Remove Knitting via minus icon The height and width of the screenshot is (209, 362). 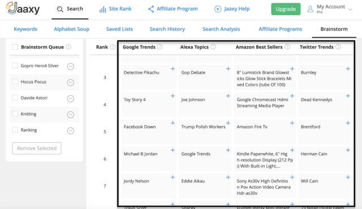pos(70,115)
